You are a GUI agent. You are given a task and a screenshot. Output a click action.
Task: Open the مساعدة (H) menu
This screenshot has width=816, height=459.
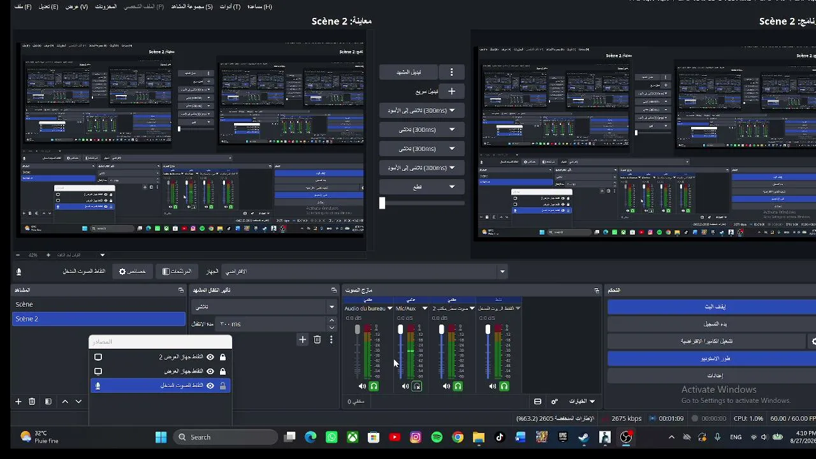(259, 6)
